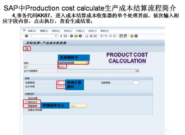Enable the 后台处理 checkbox
Screen dimensions: 185x135
coord(26,98)
